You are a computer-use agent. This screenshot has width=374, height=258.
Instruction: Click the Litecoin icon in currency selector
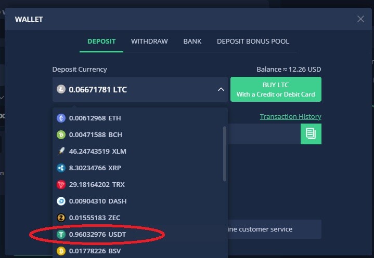[61, 89]
